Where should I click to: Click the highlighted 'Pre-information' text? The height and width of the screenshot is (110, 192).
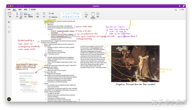click(49, 21)
